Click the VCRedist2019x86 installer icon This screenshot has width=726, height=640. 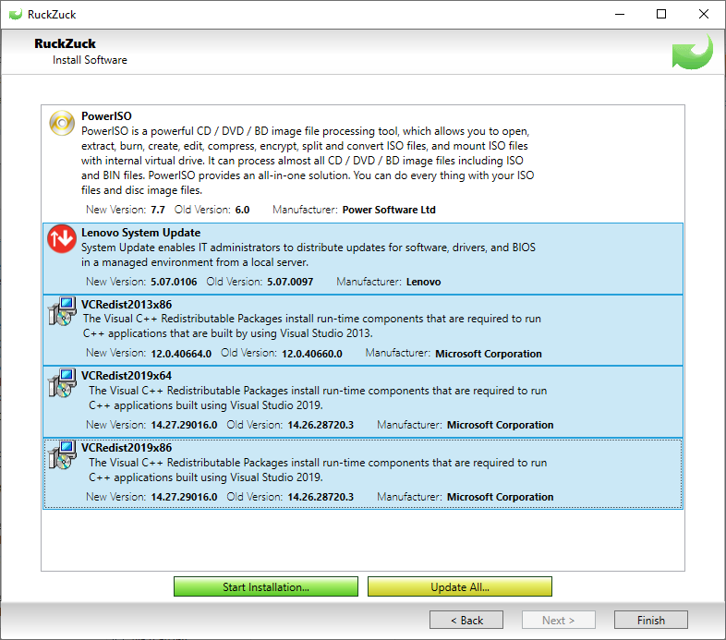[62, 454]
